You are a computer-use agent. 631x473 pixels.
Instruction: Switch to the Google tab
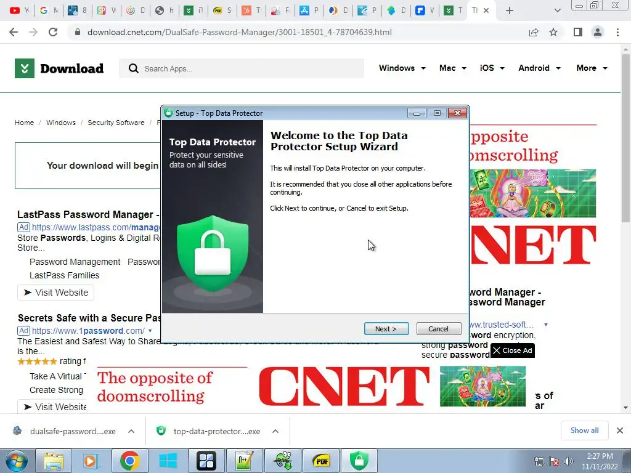[x=48, y=10]
